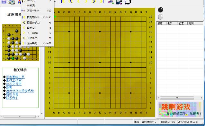Image resolution: width=205 pixels, height=126 pixels.
Task: Click the 顺序 column header
Action: coord(161,23)
